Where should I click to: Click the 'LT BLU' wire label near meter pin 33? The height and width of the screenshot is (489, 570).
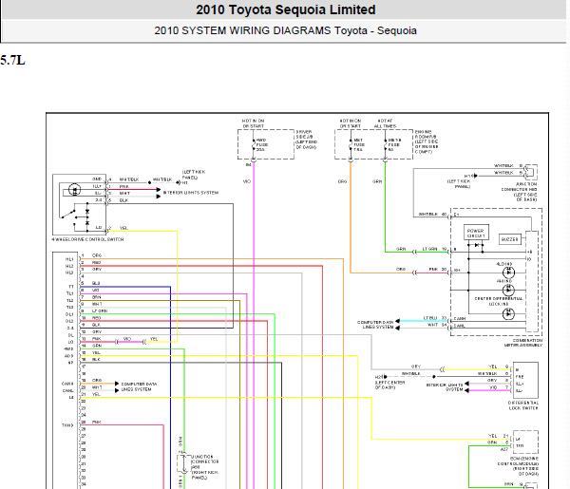coord(430,318)
